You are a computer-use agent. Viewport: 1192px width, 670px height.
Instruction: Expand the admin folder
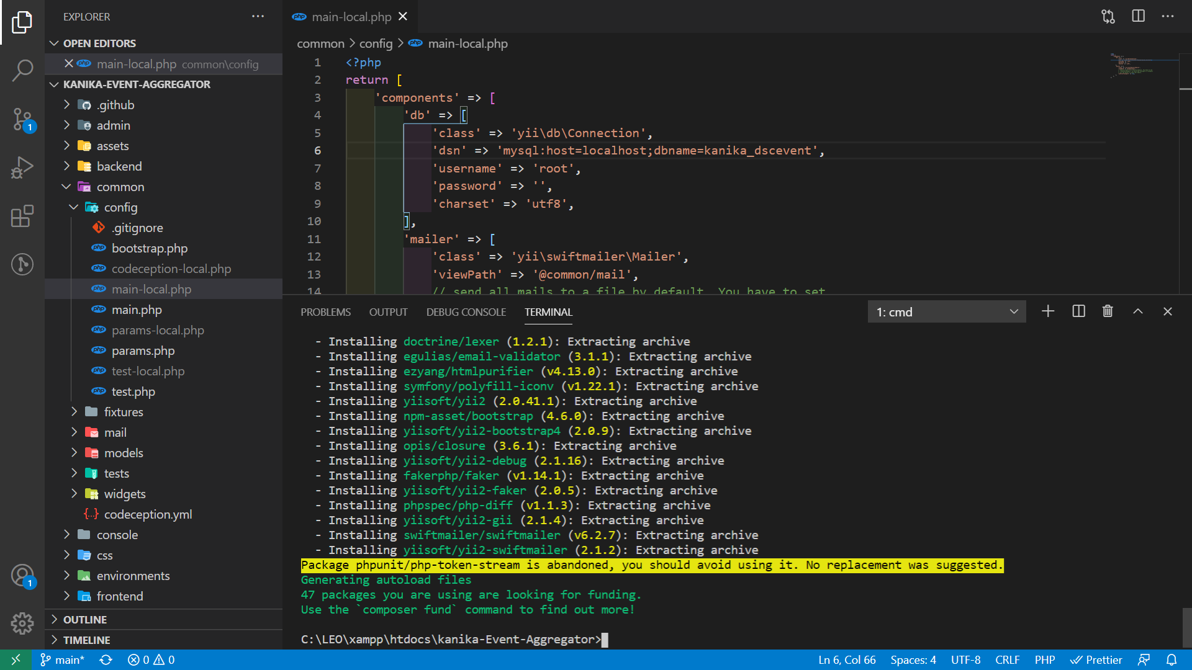tap(164, 125)
